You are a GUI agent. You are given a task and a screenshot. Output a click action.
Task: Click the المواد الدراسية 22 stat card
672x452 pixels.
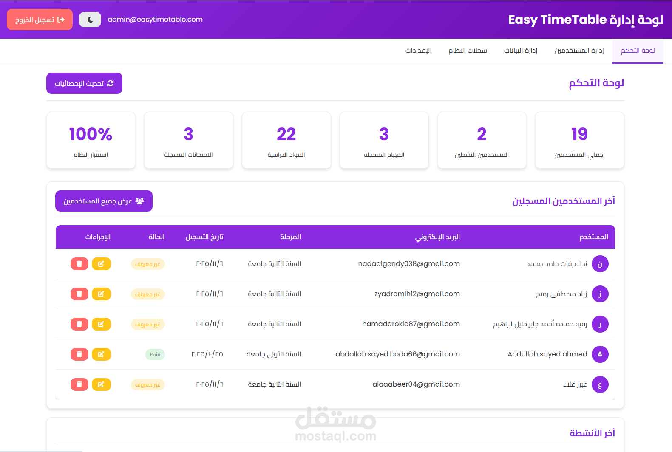(x=286, y=140)
